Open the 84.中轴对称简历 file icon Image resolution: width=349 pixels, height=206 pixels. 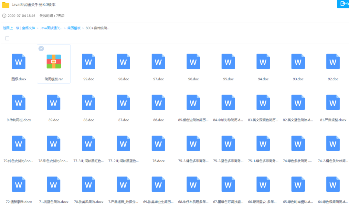(x=228, y=102)
